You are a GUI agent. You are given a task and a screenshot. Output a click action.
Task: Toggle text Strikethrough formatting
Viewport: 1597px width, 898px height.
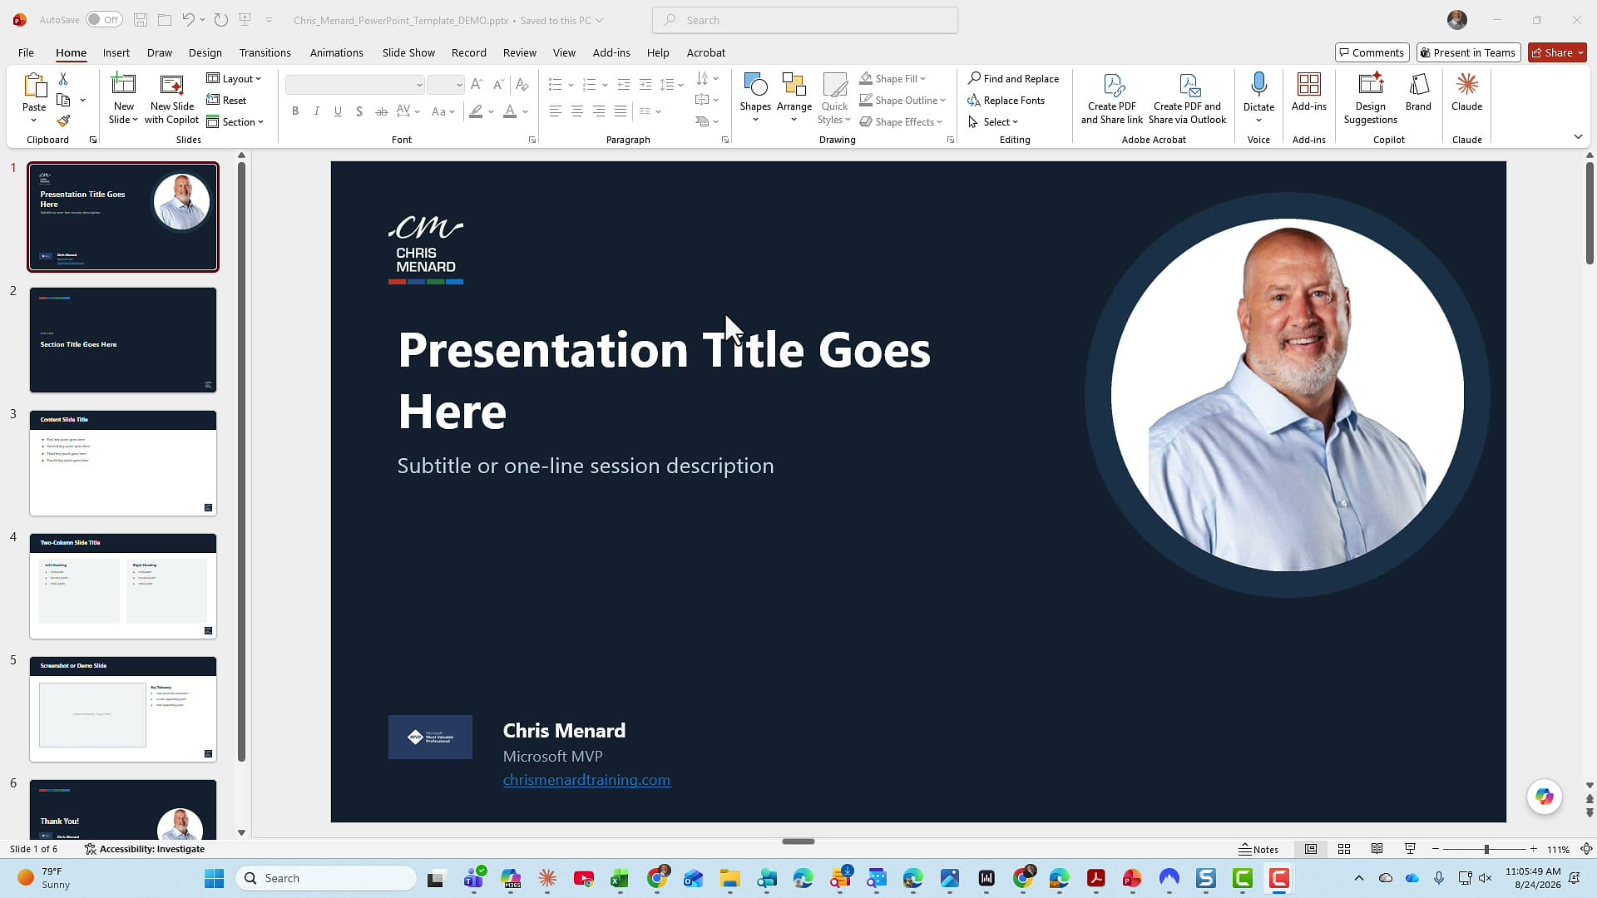(381, 111)
